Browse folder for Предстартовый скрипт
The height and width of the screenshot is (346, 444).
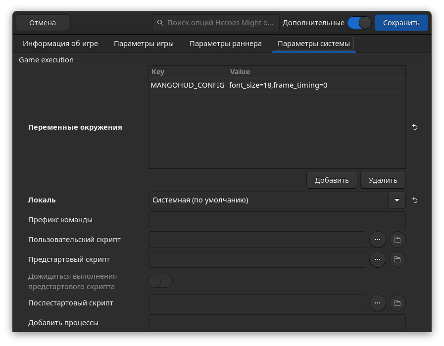tap(397, 259)
